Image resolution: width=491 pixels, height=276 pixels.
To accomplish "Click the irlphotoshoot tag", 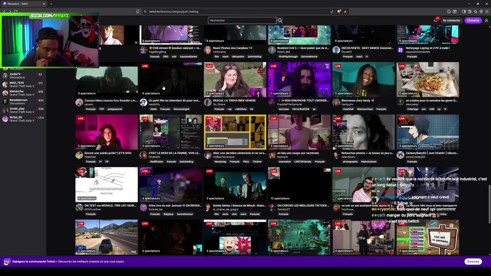I will click(369, 161).
